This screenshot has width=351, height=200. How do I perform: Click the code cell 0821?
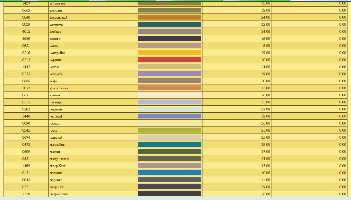tap(26, 159)
